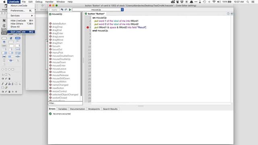Click mouseLeave handler entry

[x=59, y=69]
